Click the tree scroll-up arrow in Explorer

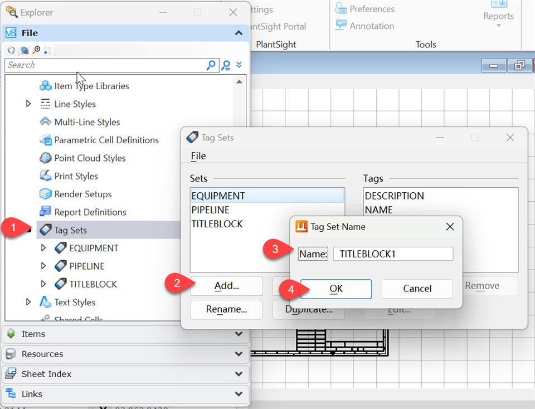coord(239,82)
